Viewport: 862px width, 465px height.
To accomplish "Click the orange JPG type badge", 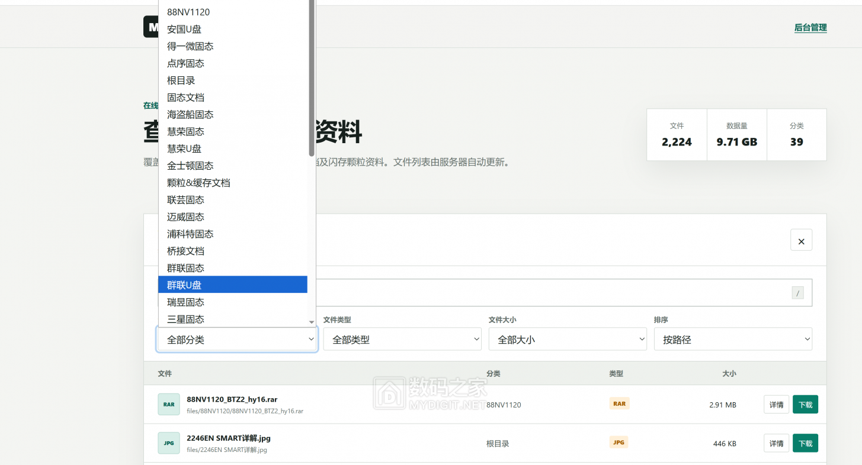I will click(x=619, y=442).
